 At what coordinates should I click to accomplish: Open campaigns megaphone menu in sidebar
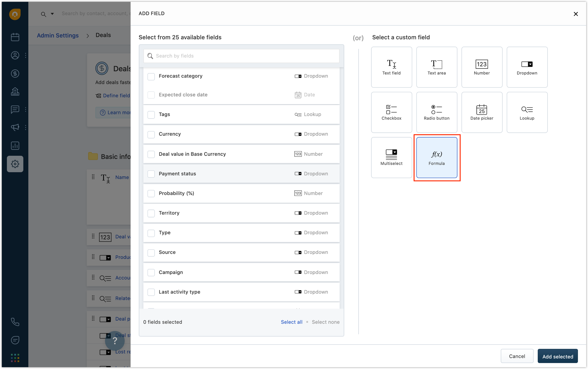[x=15, y=127]
